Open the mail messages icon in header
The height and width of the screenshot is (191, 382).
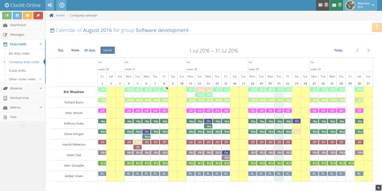tap(337, 5)
